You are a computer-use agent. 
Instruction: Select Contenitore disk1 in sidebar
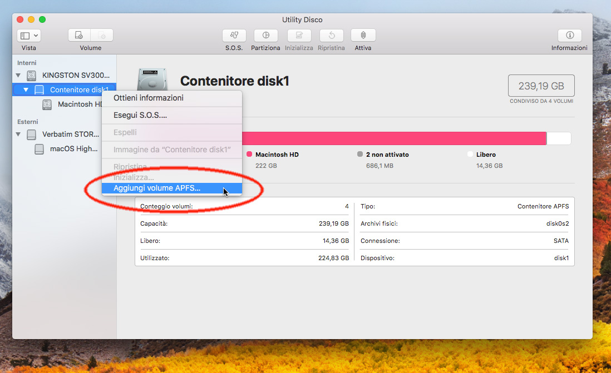(65, 89)
